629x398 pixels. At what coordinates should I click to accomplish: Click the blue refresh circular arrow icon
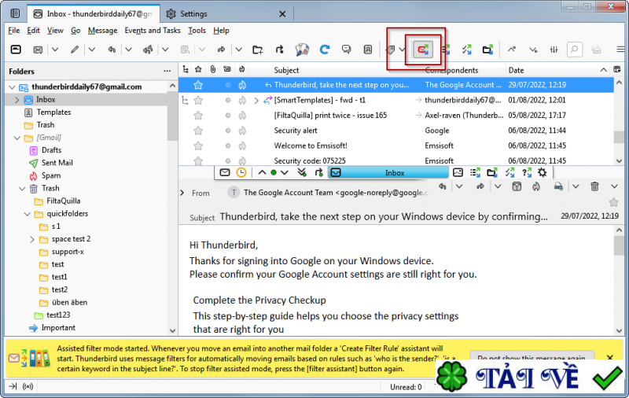325,50
